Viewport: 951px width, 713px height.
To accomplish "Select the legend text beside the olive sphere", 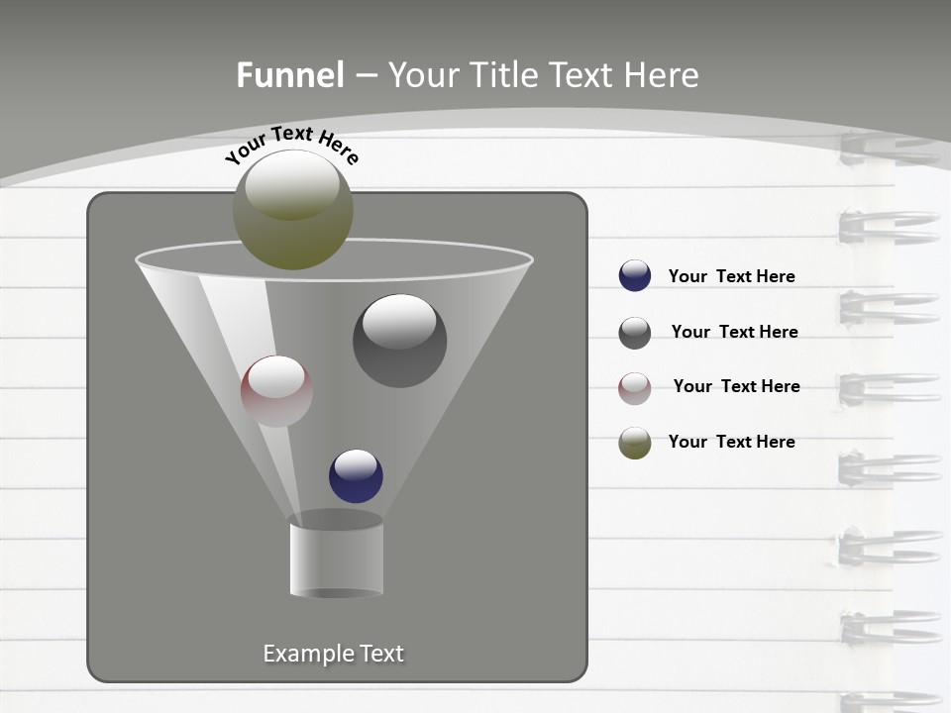I will pyautogui.click(x=731, y=442).
